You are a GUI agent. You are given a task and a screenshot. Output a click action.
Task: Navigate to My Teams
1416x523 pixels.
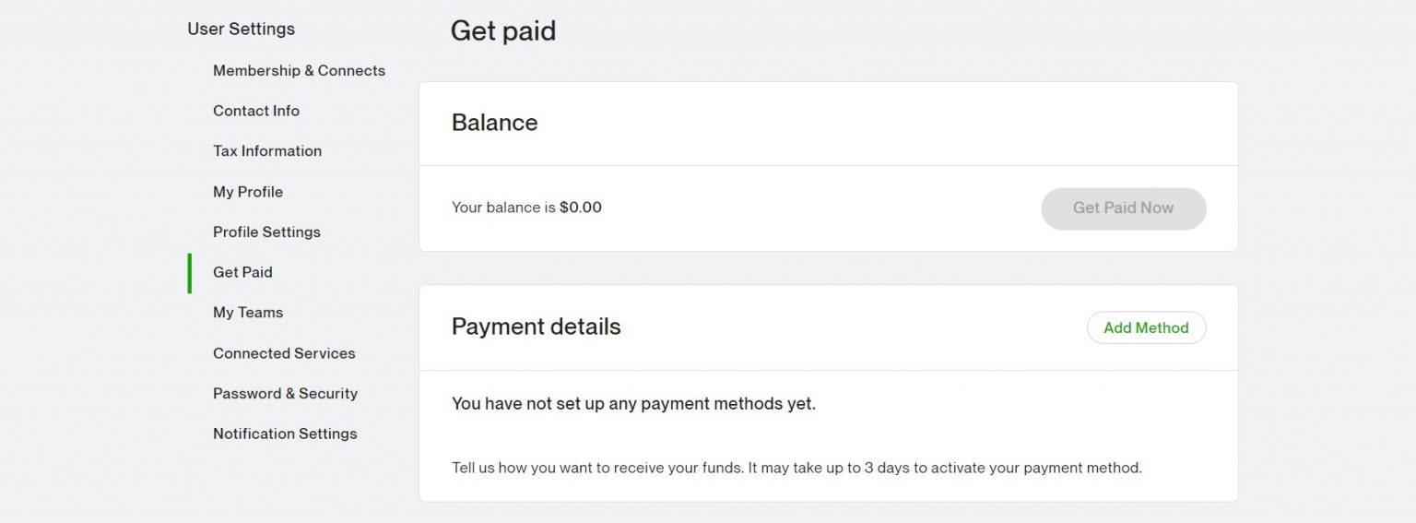pos(247,312)
